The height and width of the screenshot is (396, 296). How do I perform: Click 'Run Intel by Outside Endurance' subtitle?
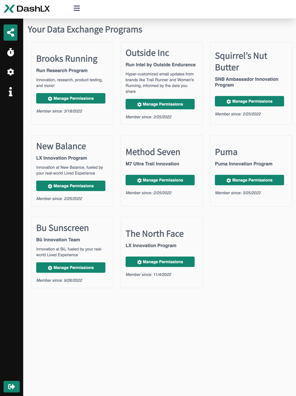[x=161, y=65]
